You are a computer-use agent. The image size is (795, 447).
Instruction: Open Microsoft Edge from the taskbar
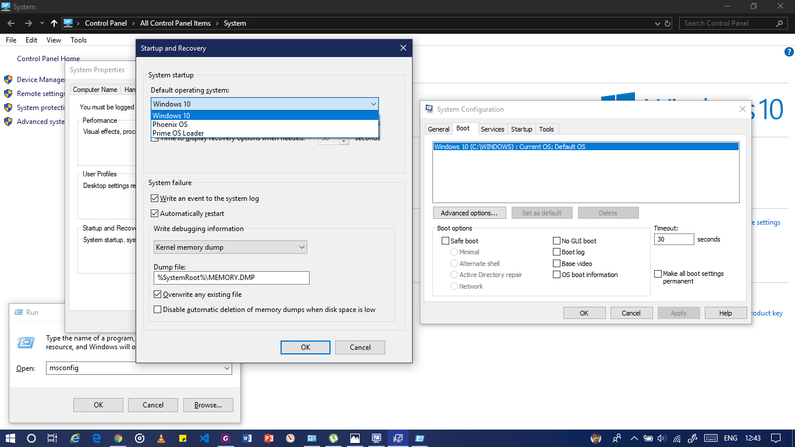[97, 438]
